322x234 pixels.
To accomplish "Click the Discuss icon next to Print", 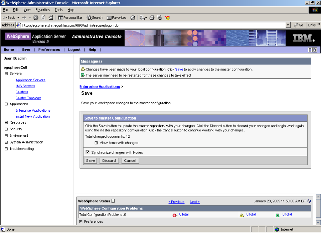I will coord(159,18).
